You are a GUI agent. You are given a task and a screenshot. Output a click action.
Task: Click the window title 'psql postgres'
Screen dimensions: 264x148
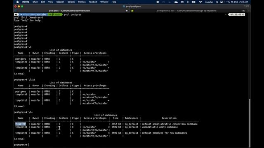coord(133,7)
